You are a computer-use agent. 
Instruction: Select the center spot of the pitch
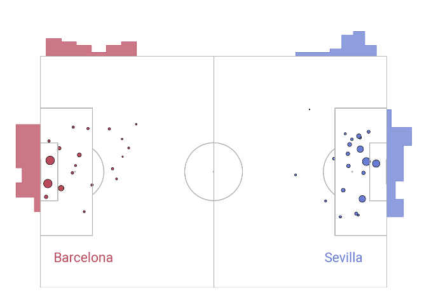(x=214, y=171)
